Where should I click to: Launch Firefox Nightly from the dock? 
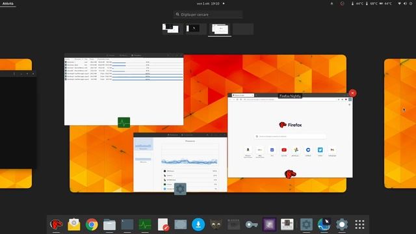click(56, 224)
